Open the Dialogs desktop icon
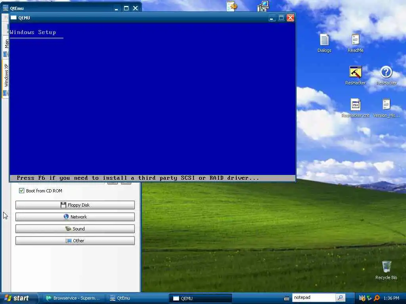Image resolution: width=406 pixels, height=304 pixels. coord(324,43)
